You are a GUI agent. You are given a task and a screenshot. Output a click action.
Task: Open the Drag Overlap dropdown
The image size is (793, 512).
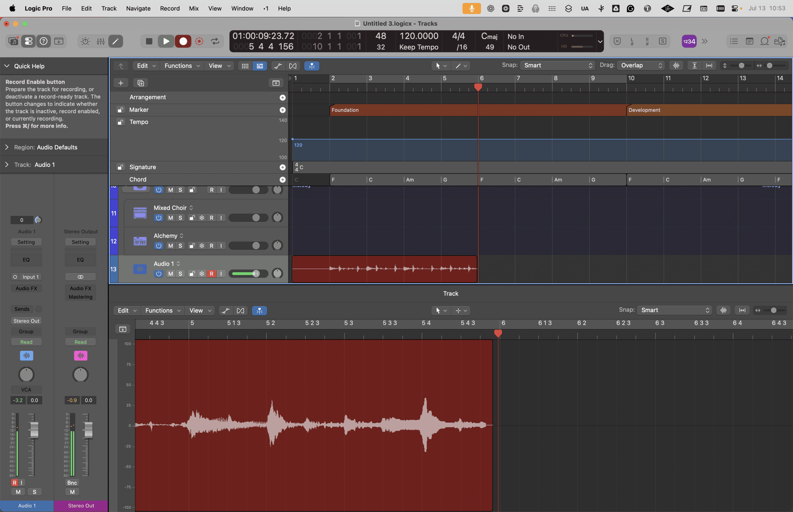(x=641, y=66)
